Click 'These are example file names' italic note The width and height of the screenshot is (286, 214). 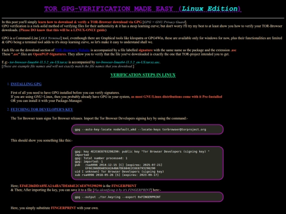click(x=68, y=66)
